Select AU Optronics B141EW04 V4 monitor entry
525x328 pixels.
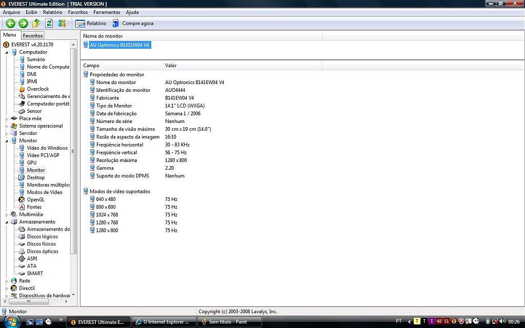(x=119, y=45)
